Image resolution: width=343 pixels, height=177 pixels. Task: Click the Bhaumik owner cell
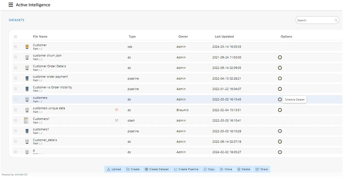[182, 110]
